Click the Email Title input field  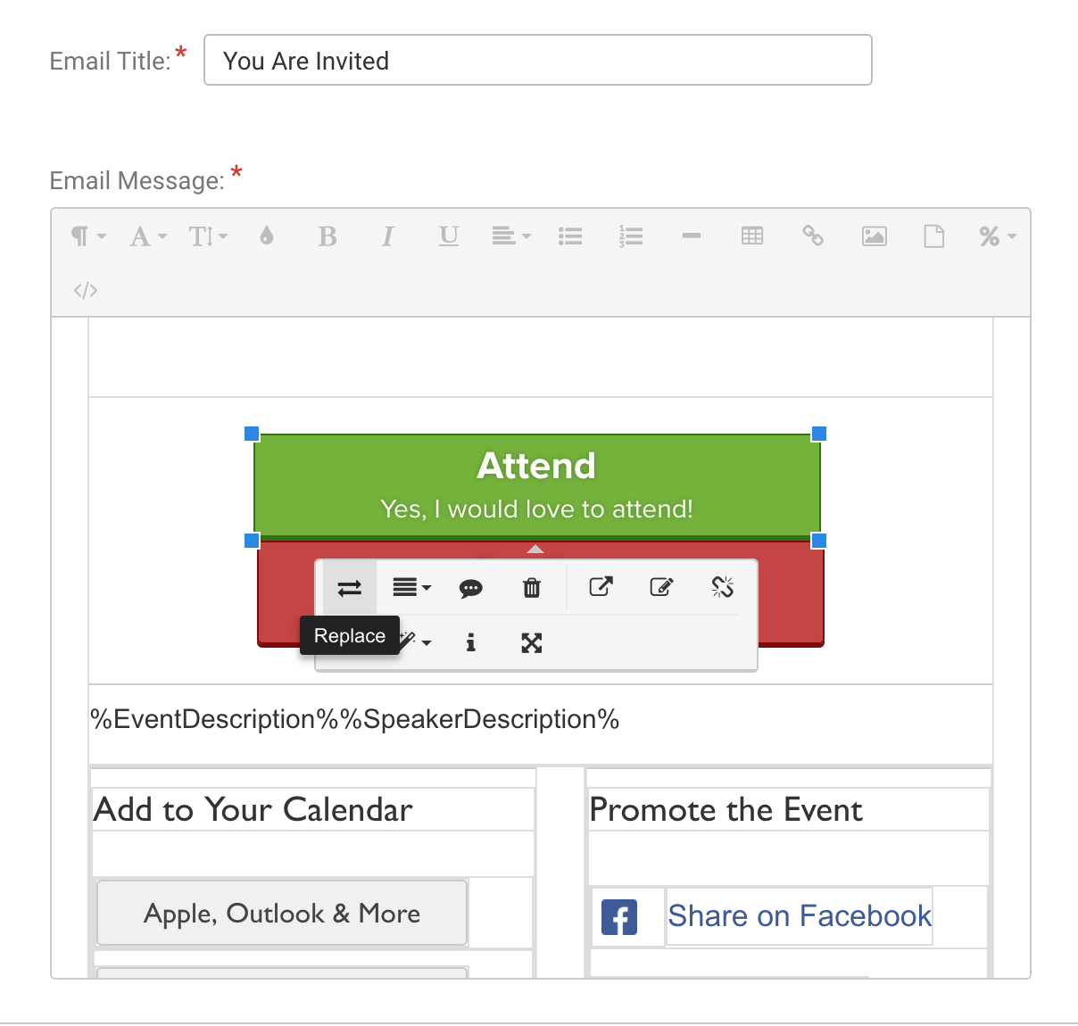click(x=537, y=61)
